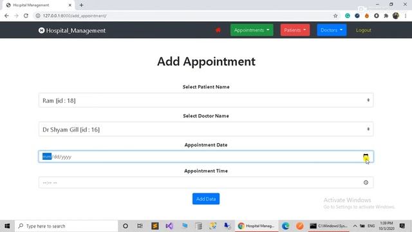Viewport: 412px width, 232px height.
Task: Click the Logout link
Action: (x=363, y=30)
